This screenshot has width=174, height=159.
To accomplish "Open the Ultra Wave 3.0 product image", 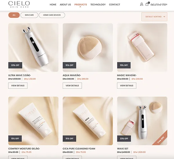I will pyautogui.click(x=33, y=48).
